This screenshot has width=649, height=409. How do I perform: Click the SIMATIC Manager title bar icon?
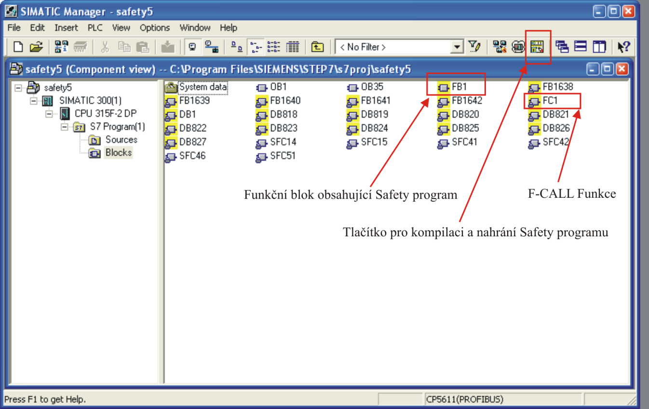click(x=11, y=11)
